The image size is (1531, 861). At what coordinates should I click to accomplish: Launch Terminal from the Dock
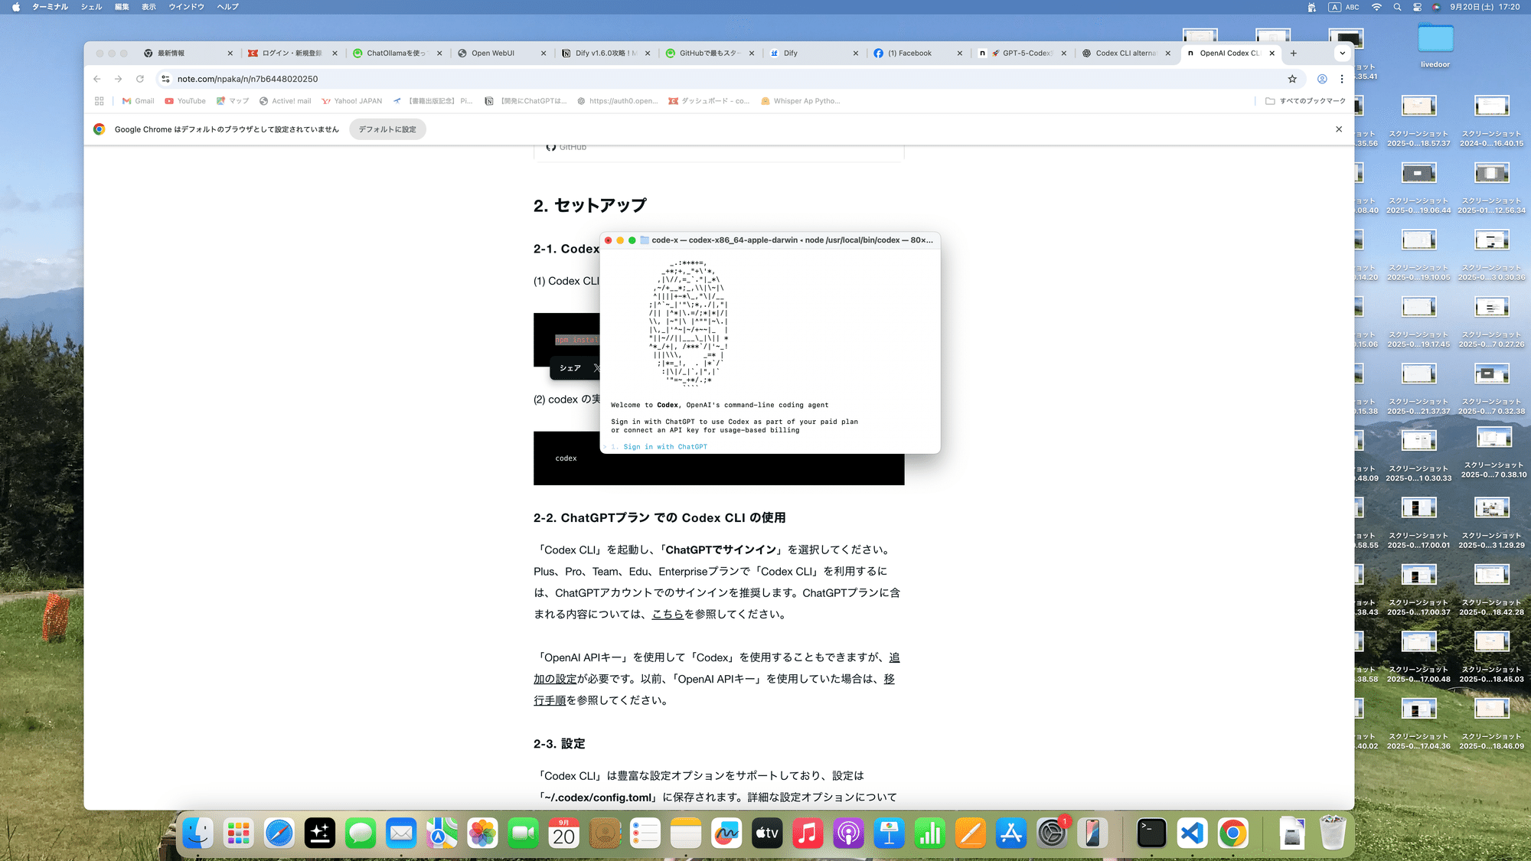click(1151, 833)
